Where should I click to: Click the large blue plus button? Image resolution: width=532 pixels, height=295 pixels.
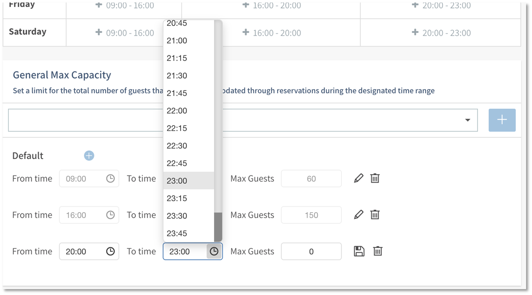coord(502,120)
